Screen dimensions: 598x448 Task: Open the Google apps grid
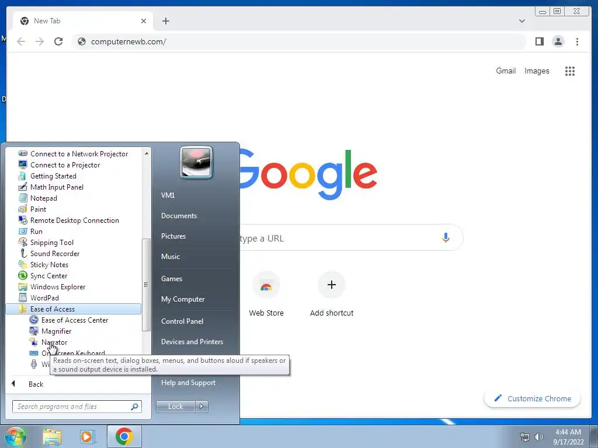pos(569,71)
